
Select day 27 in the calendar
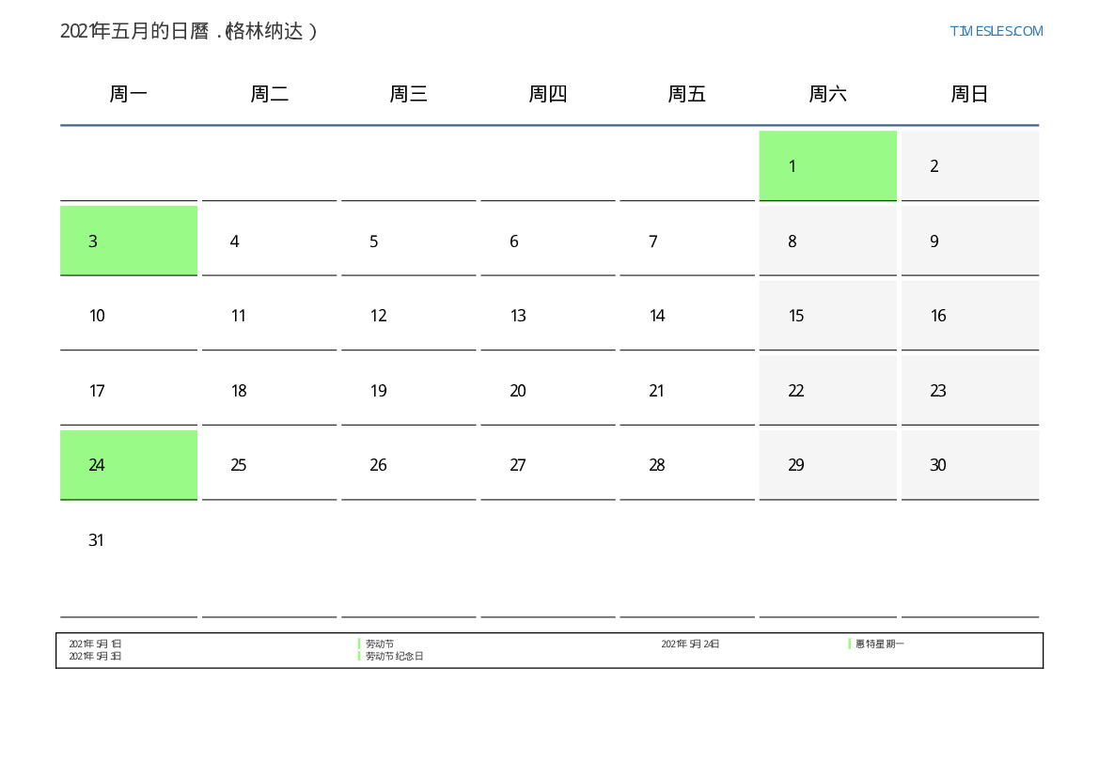tap(547, 464)
